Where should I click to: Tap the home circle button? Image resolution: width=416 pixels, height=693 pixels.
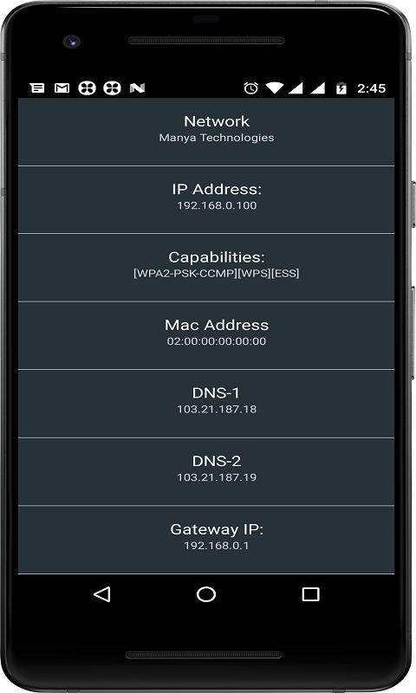[206, 594]
